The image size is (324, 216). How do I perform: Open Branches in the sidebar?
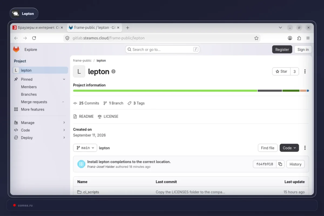point(29,94)
